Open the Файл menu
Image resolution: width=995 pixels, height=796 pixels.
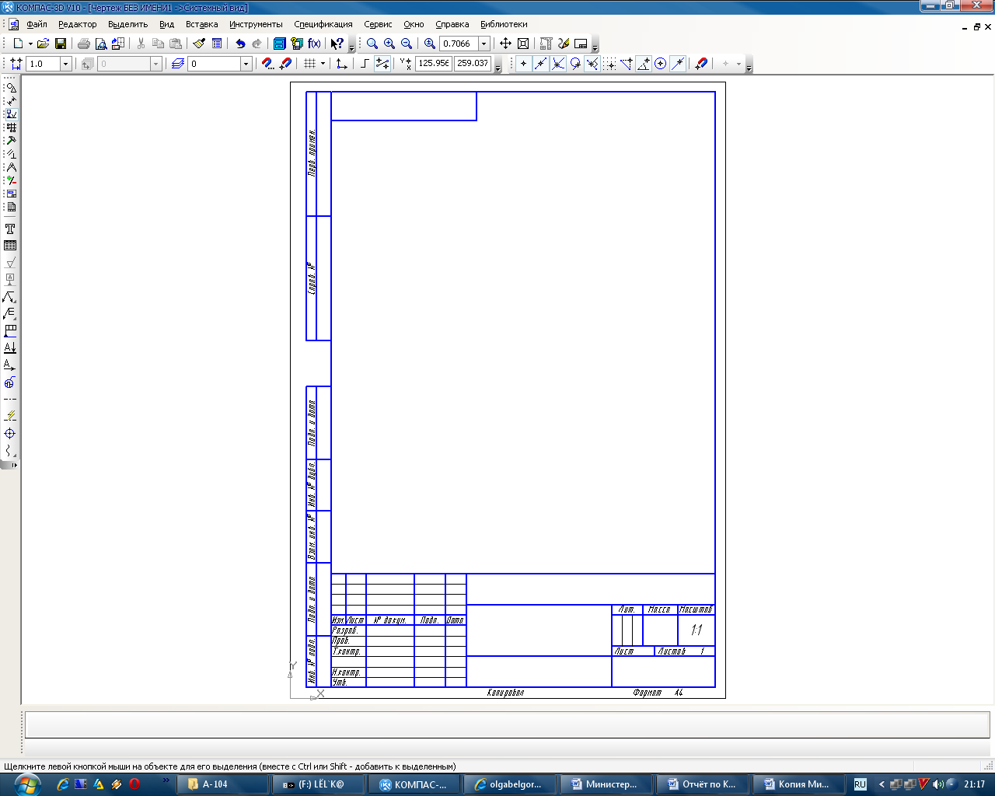[x=37, y=24]
